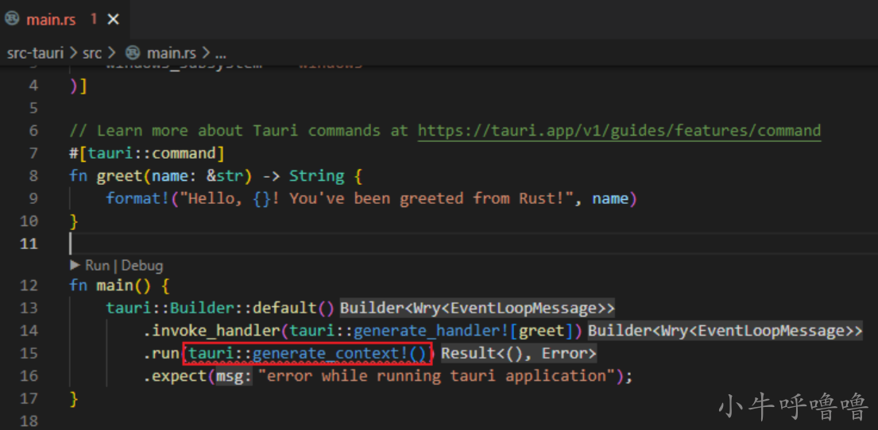
Task: Click the String return type on line 8
Action: (316, 176)
